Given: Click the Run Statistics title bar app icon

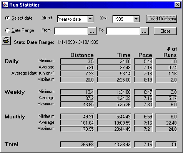Looking at the screenshot, I should (x=5, y=5).
